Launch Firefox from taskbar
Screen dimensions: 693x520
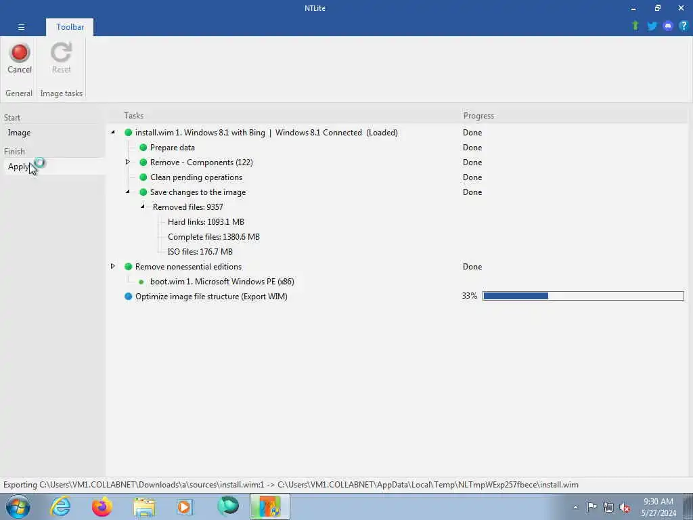102,506
